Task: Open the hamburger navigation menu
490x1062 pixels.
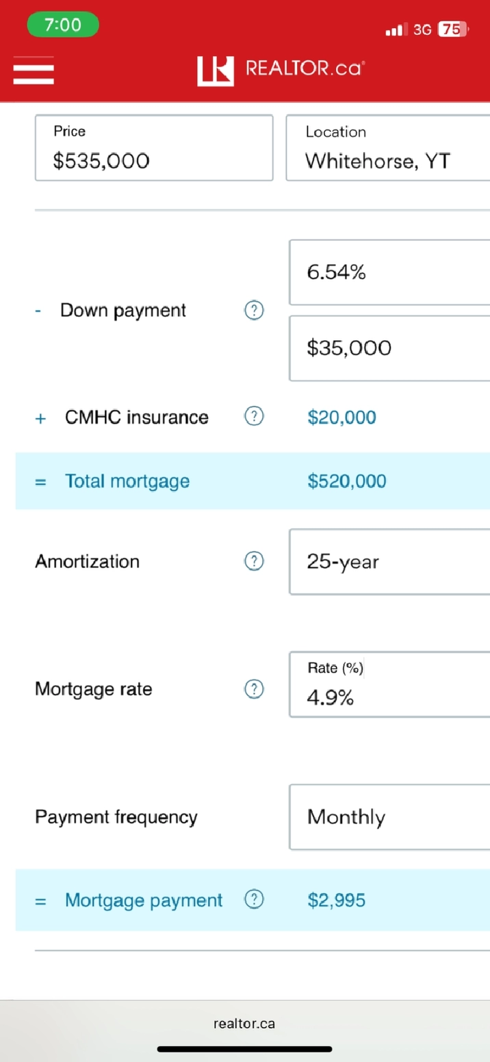Action: pos(33,70)
